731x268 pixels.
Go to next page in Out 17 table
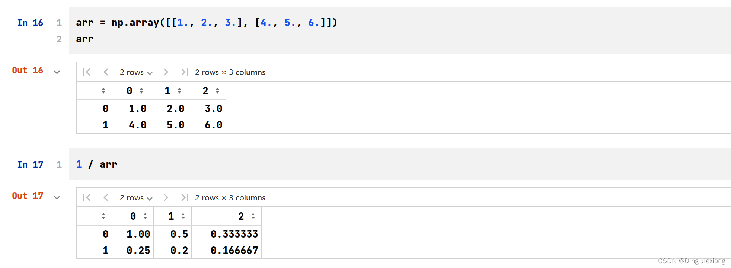(x=166, y=197)
